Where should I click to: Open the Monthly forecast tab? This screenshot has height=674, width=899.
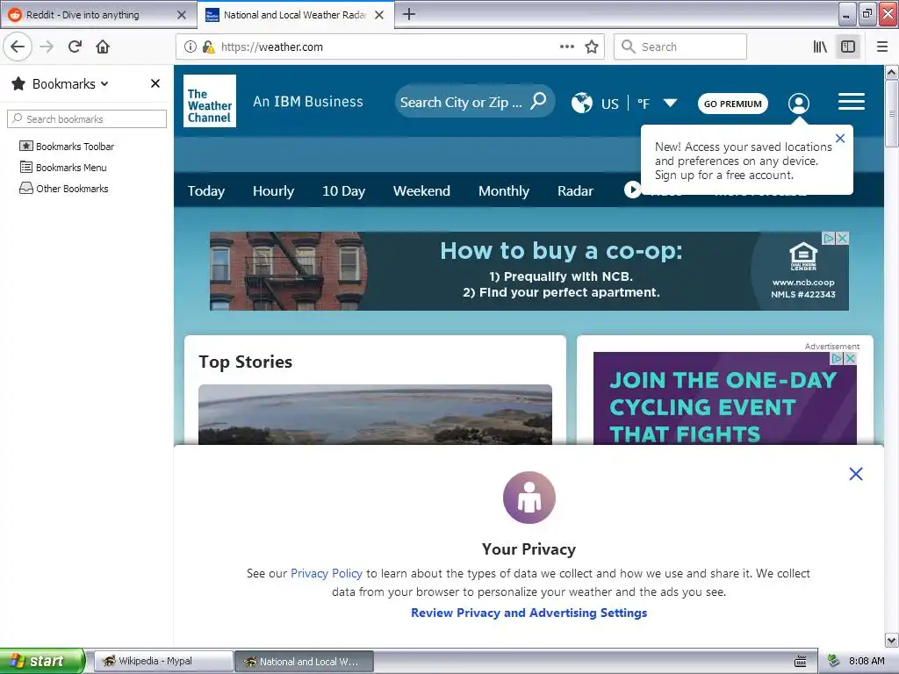[x=503, y=190]
